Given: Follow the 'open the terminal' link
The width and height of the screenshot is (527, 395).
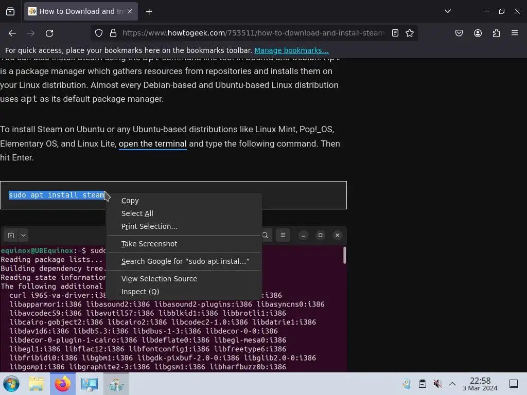Looking at the screenshot, I should (x=152, y=144).
